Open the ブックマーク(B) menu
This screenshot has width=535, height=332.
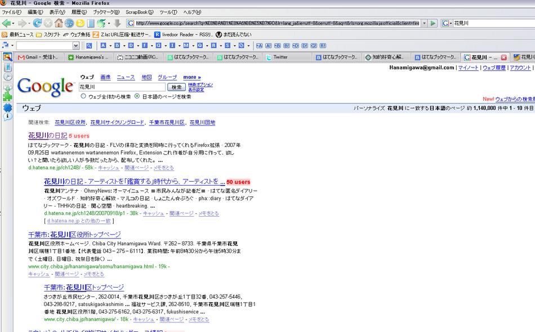(106, 12)
